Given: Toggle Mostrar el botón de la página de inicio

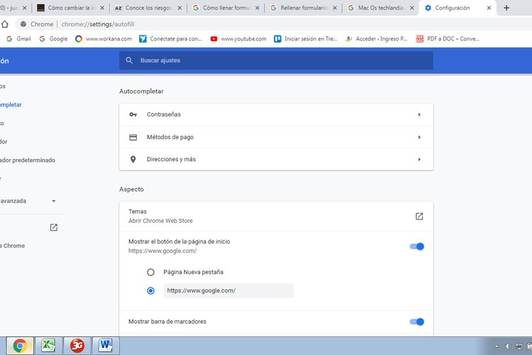Looking at the screenshot, I should tap(417, 246).
